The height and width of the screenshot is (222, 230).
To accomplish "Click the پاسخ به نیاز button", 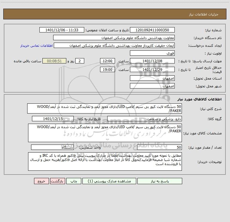I will click(160, 181).
